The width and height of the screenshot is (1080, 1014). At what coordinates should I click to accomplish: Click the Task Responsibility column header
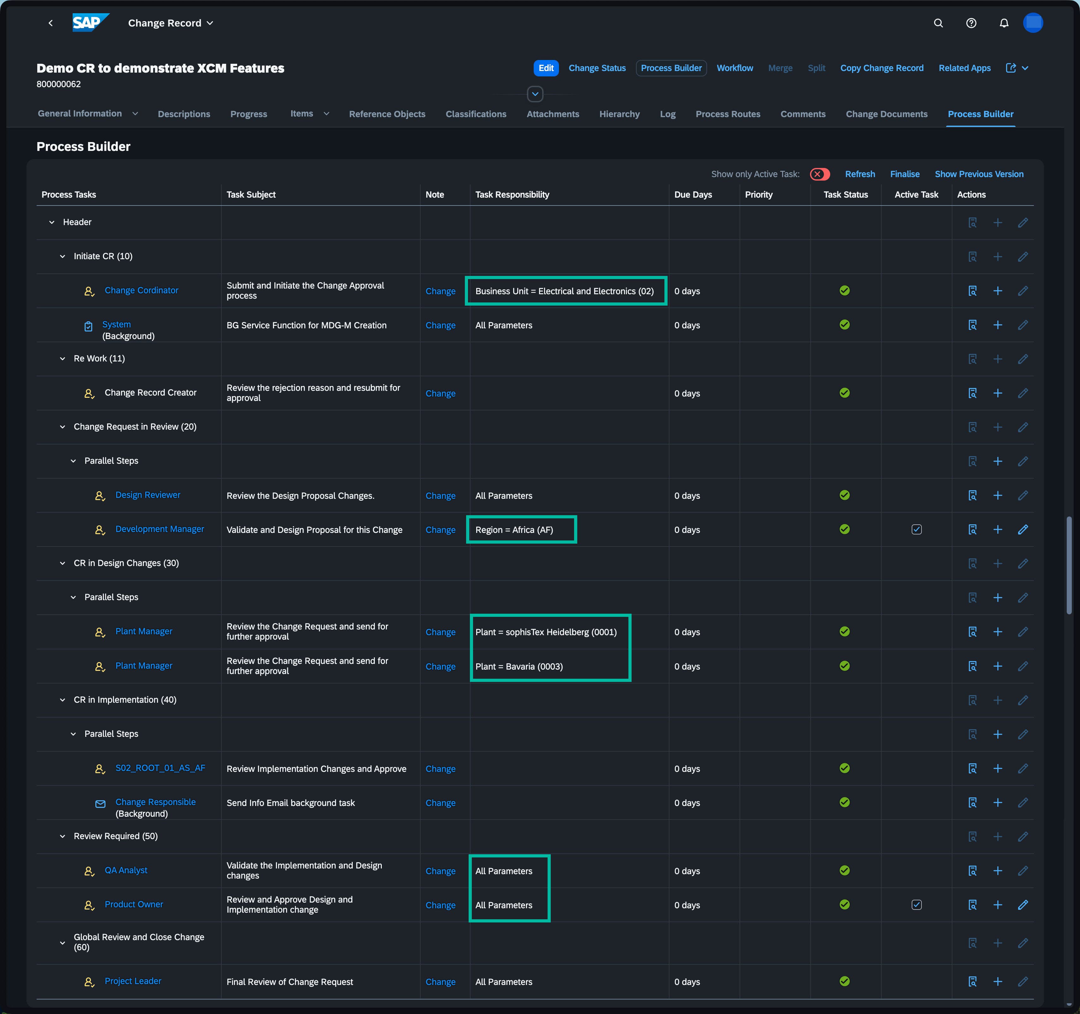[x=512, y=194]
